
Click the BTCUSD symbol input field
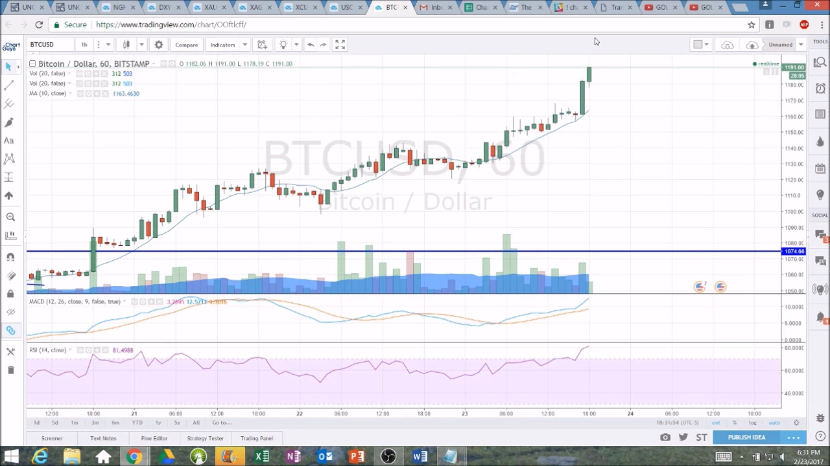(49, 45)
